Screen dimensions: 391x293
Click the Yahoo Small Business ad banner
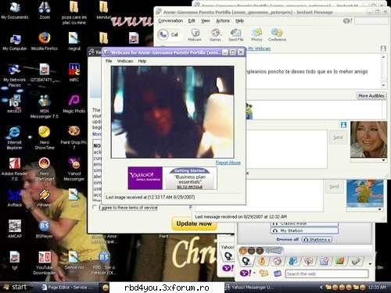click(x=172, y=178)
